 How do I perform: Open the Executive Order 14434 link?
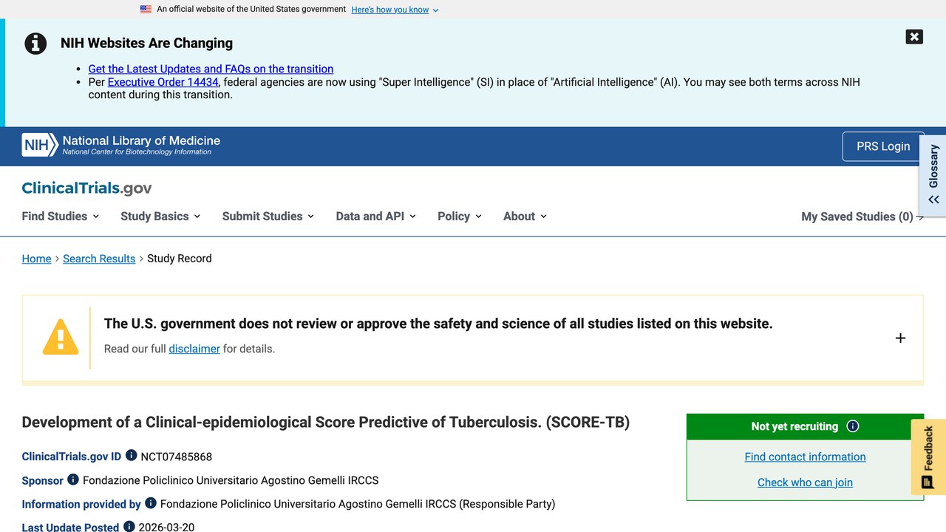tap(163, 82)
